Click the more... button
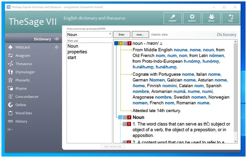The width and height of the screenshot is (247, 158). (x=140, y=35)
